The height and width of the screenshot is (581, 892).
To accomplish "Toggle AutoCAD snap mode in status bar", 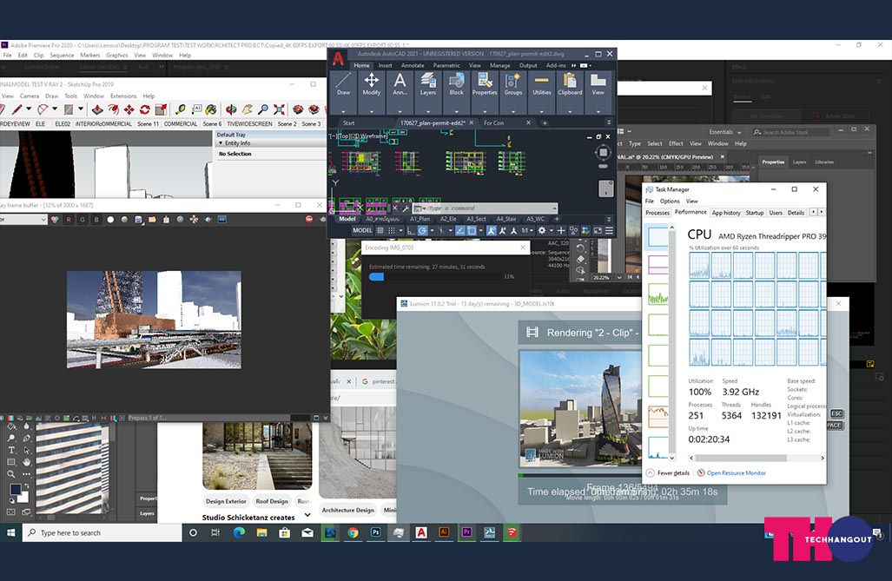I will (x=392, y=230).
